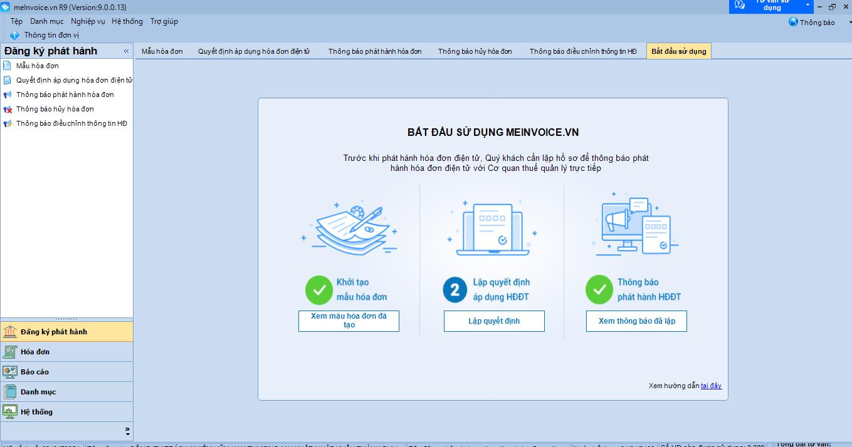Click the Mẫu hóa đơn sidebar icon

point(7,66)
